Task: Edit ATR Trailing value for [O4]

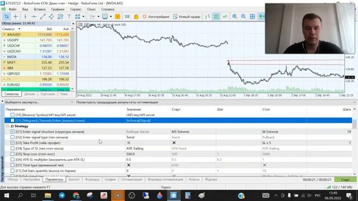Action: point(148,149)
